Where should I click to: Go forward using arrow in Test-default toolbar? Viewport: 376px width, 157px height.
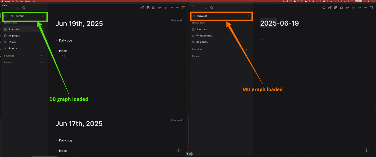tap(172, 8)
